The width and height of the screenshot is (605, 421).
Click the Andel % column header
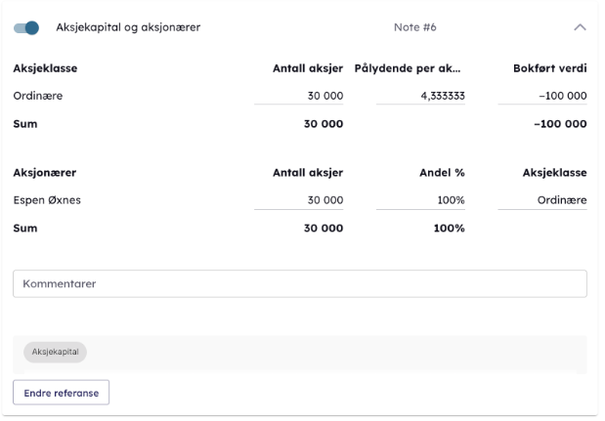[445, 172]
